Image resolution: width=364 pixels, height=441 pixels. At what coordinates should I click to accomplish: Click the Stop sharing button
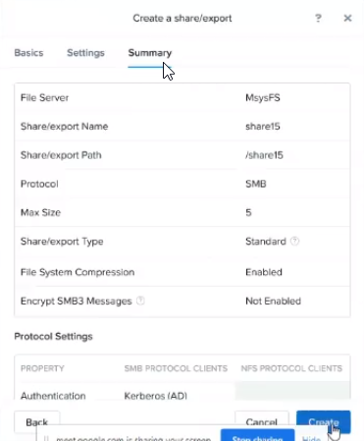257,436
